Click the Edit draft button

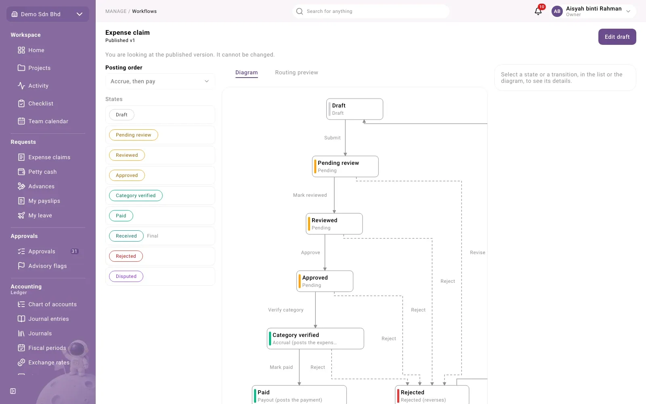(x=617, y=37)
